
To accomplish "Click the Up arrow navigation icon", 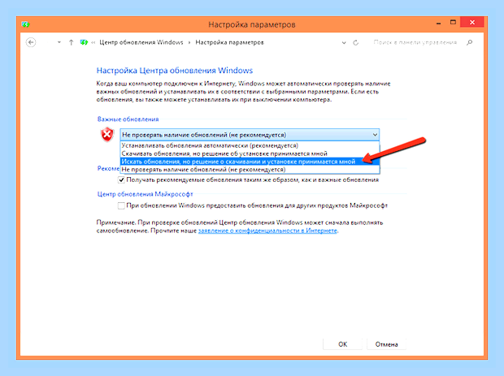I will [x=71, y=42].
